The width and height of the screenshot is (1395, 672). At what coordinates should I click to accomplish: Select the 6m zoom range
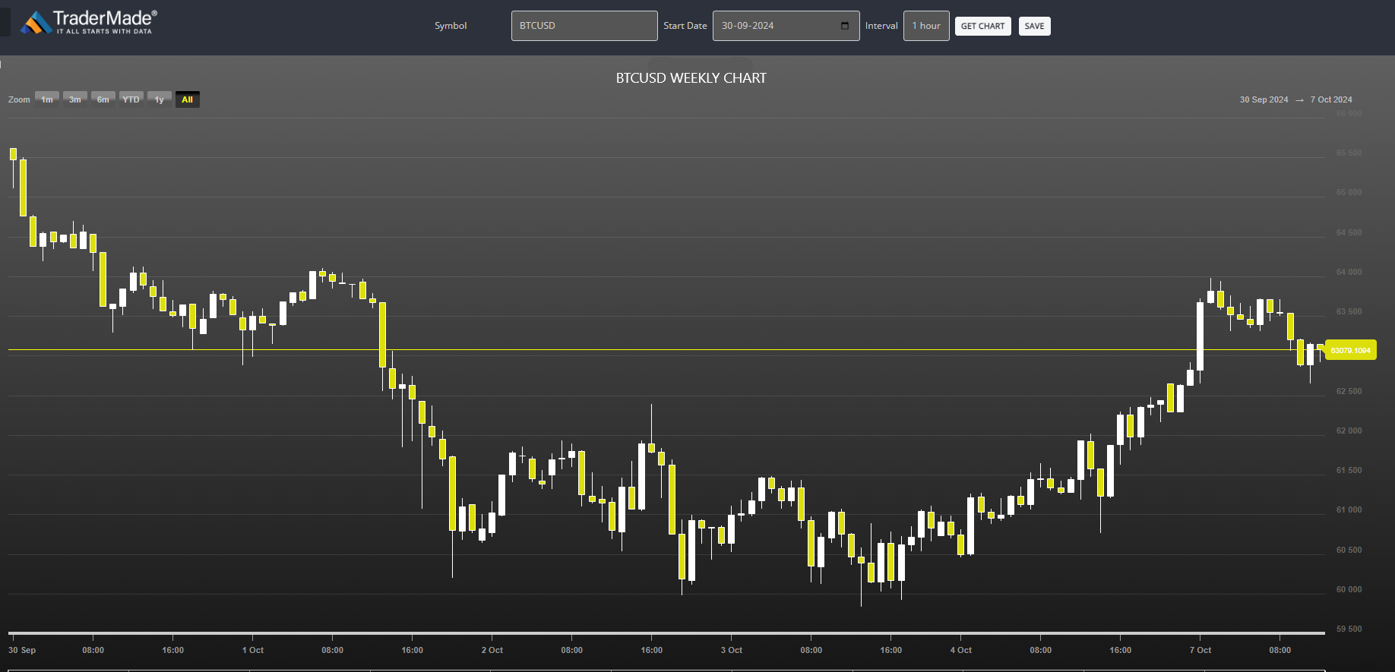click(x=103, y=99)
